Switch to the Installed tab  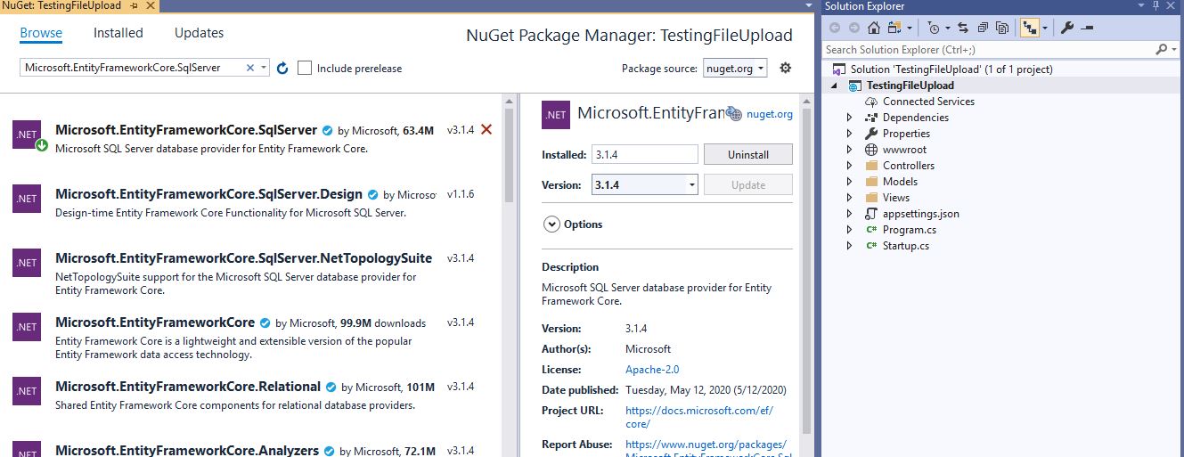click(118, 33)
